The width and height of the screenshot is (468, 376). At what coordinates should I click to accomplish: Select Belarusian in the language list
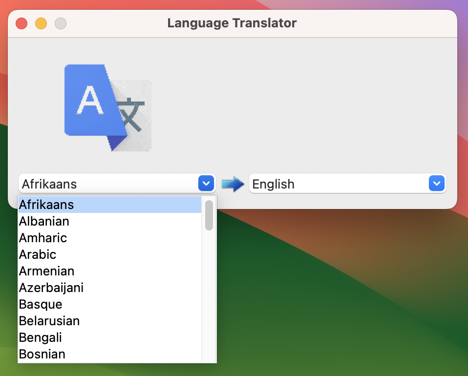(110, 321)
